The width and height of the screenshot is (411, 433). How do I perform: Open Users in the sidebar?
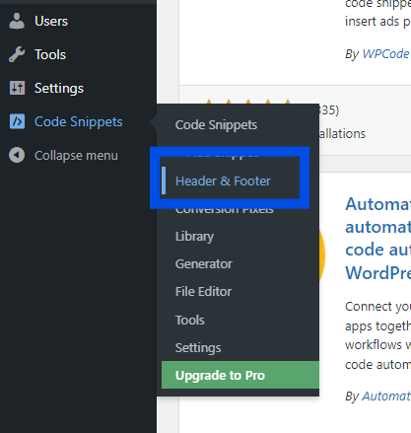click(51, 22)
